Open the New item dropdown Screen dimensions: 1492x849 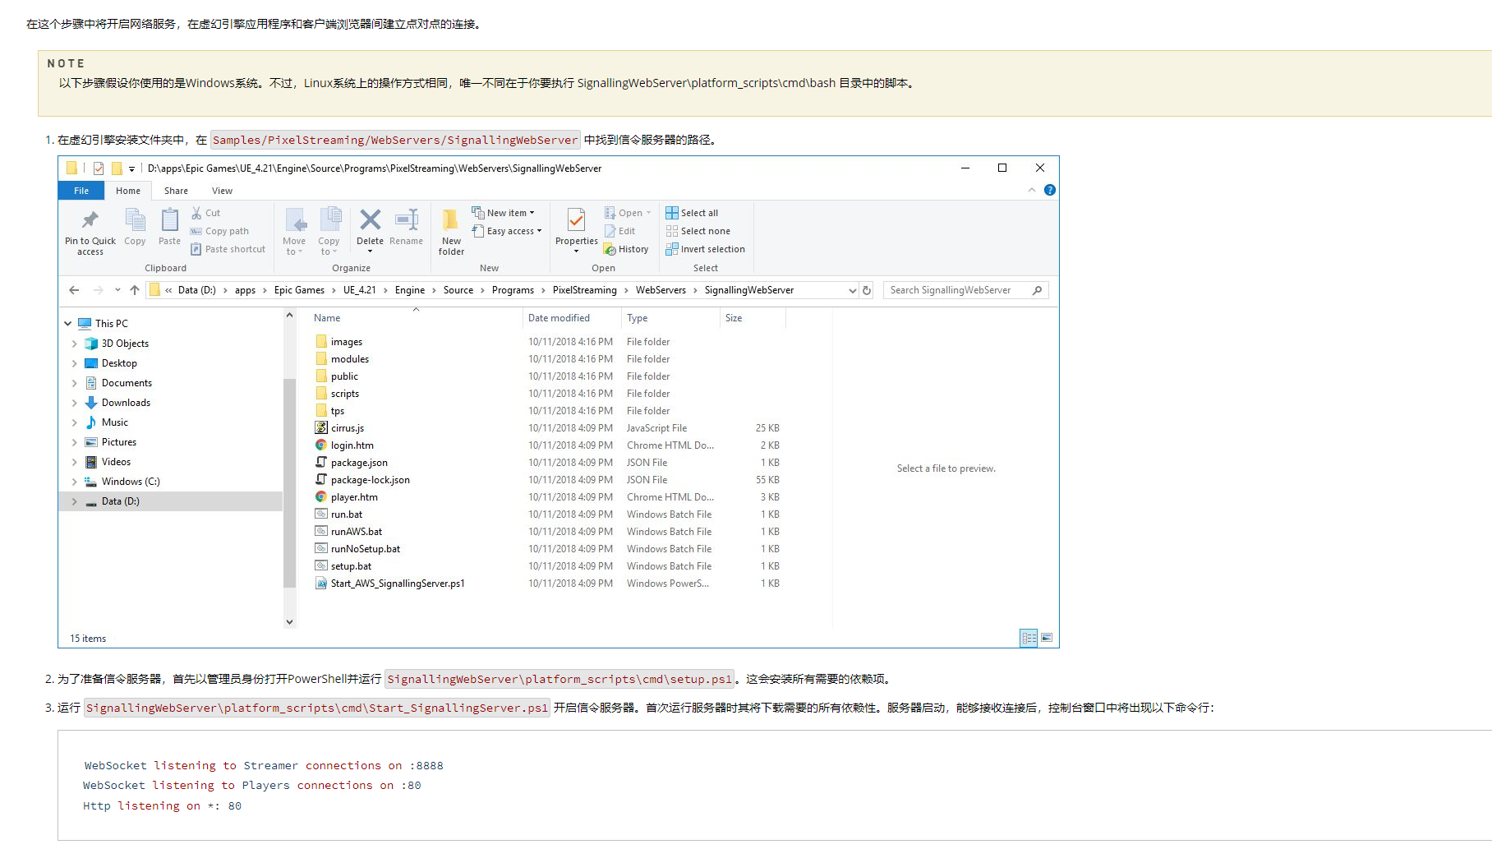504,213
